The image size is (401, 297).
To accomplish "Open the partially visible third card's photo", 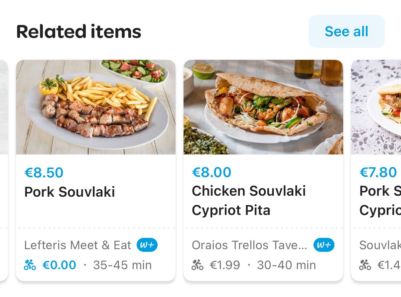I will pyautogui.click(x=376, y=107).
